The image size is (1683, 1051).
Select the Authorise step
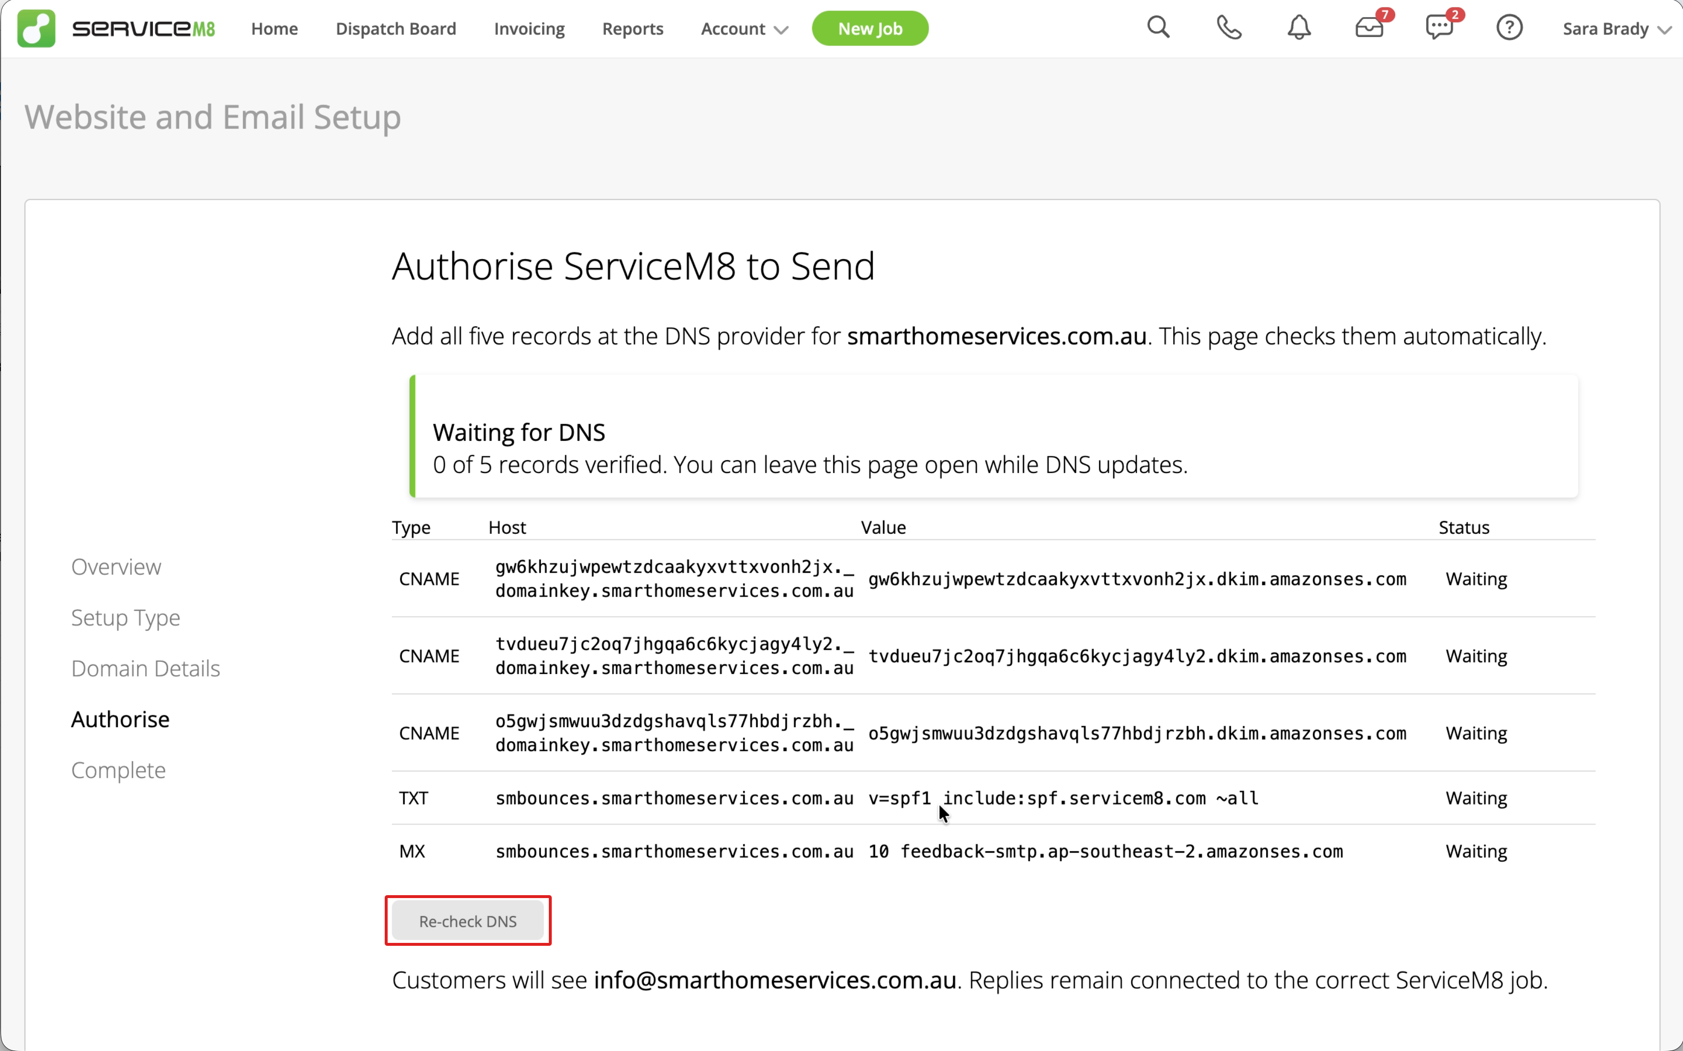[x=120, y=719]
